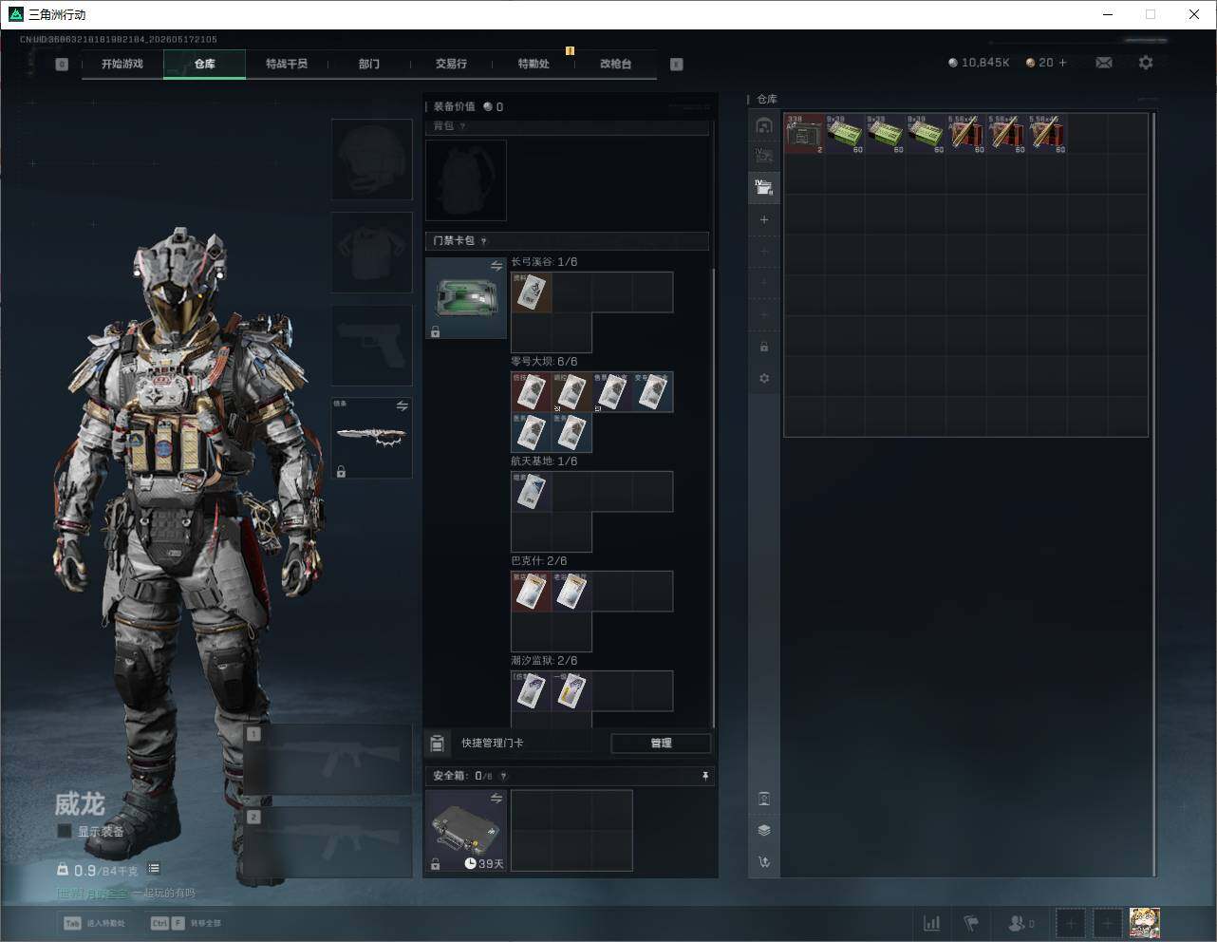
Task: Open the settings gear in top bar
Action: (x=1146, y=63)
